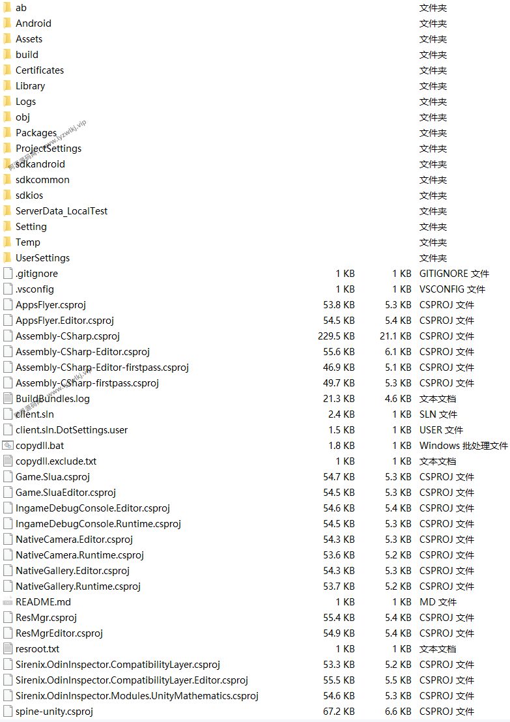This screenshot has width=510, height=722.
Task: Select the .gitignore file icon
Action: [8, 274]
